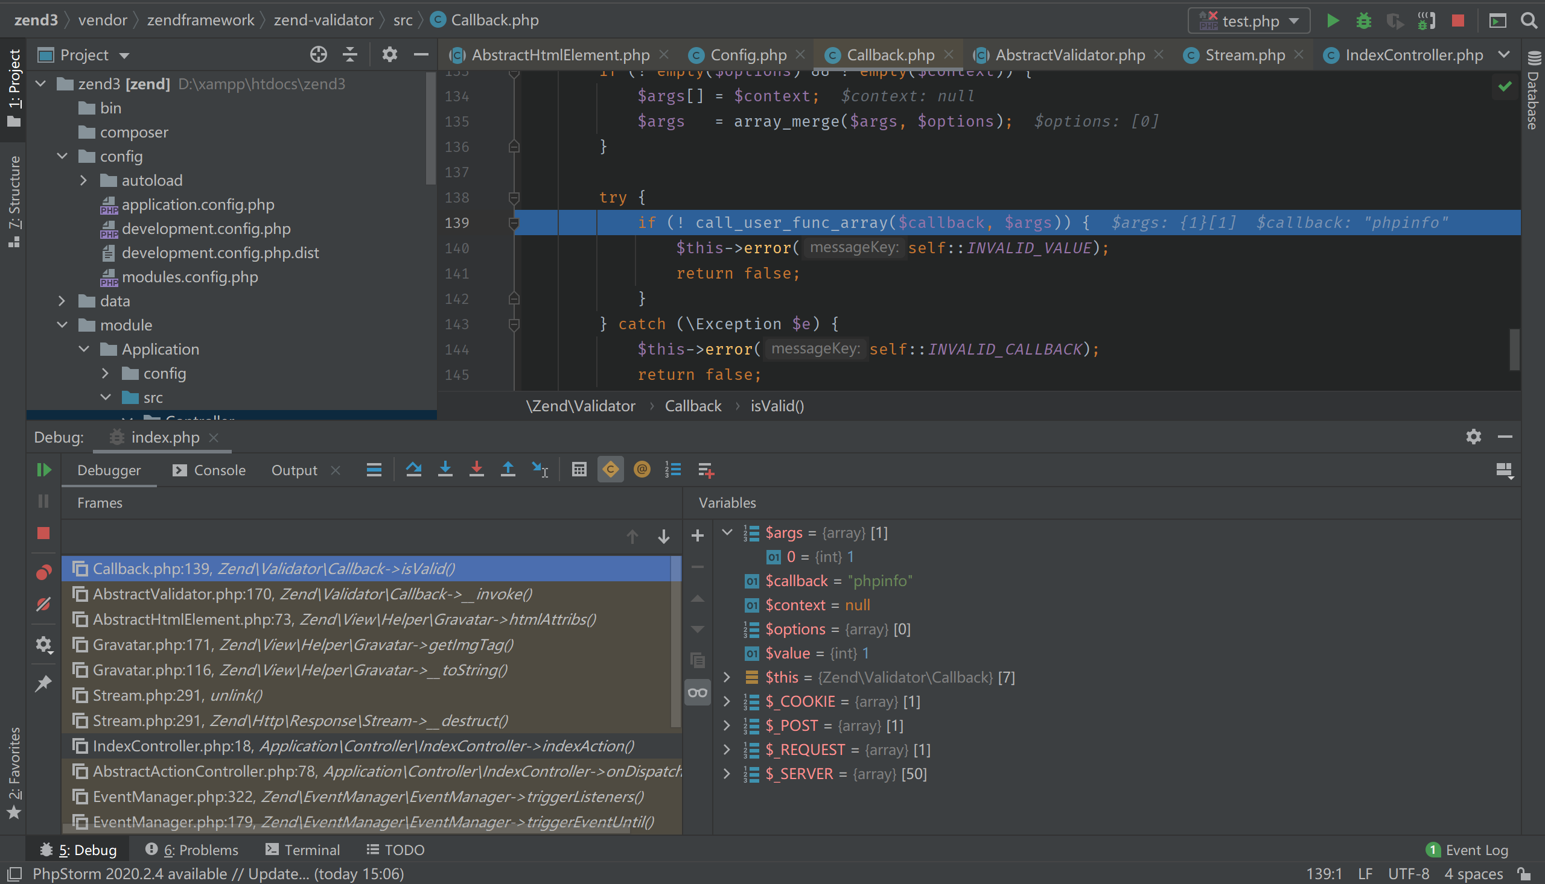The width and height of the screenshot is (1545, 884).
Task: Click the Force Step Into icon
Action: [x=476, y=469]
